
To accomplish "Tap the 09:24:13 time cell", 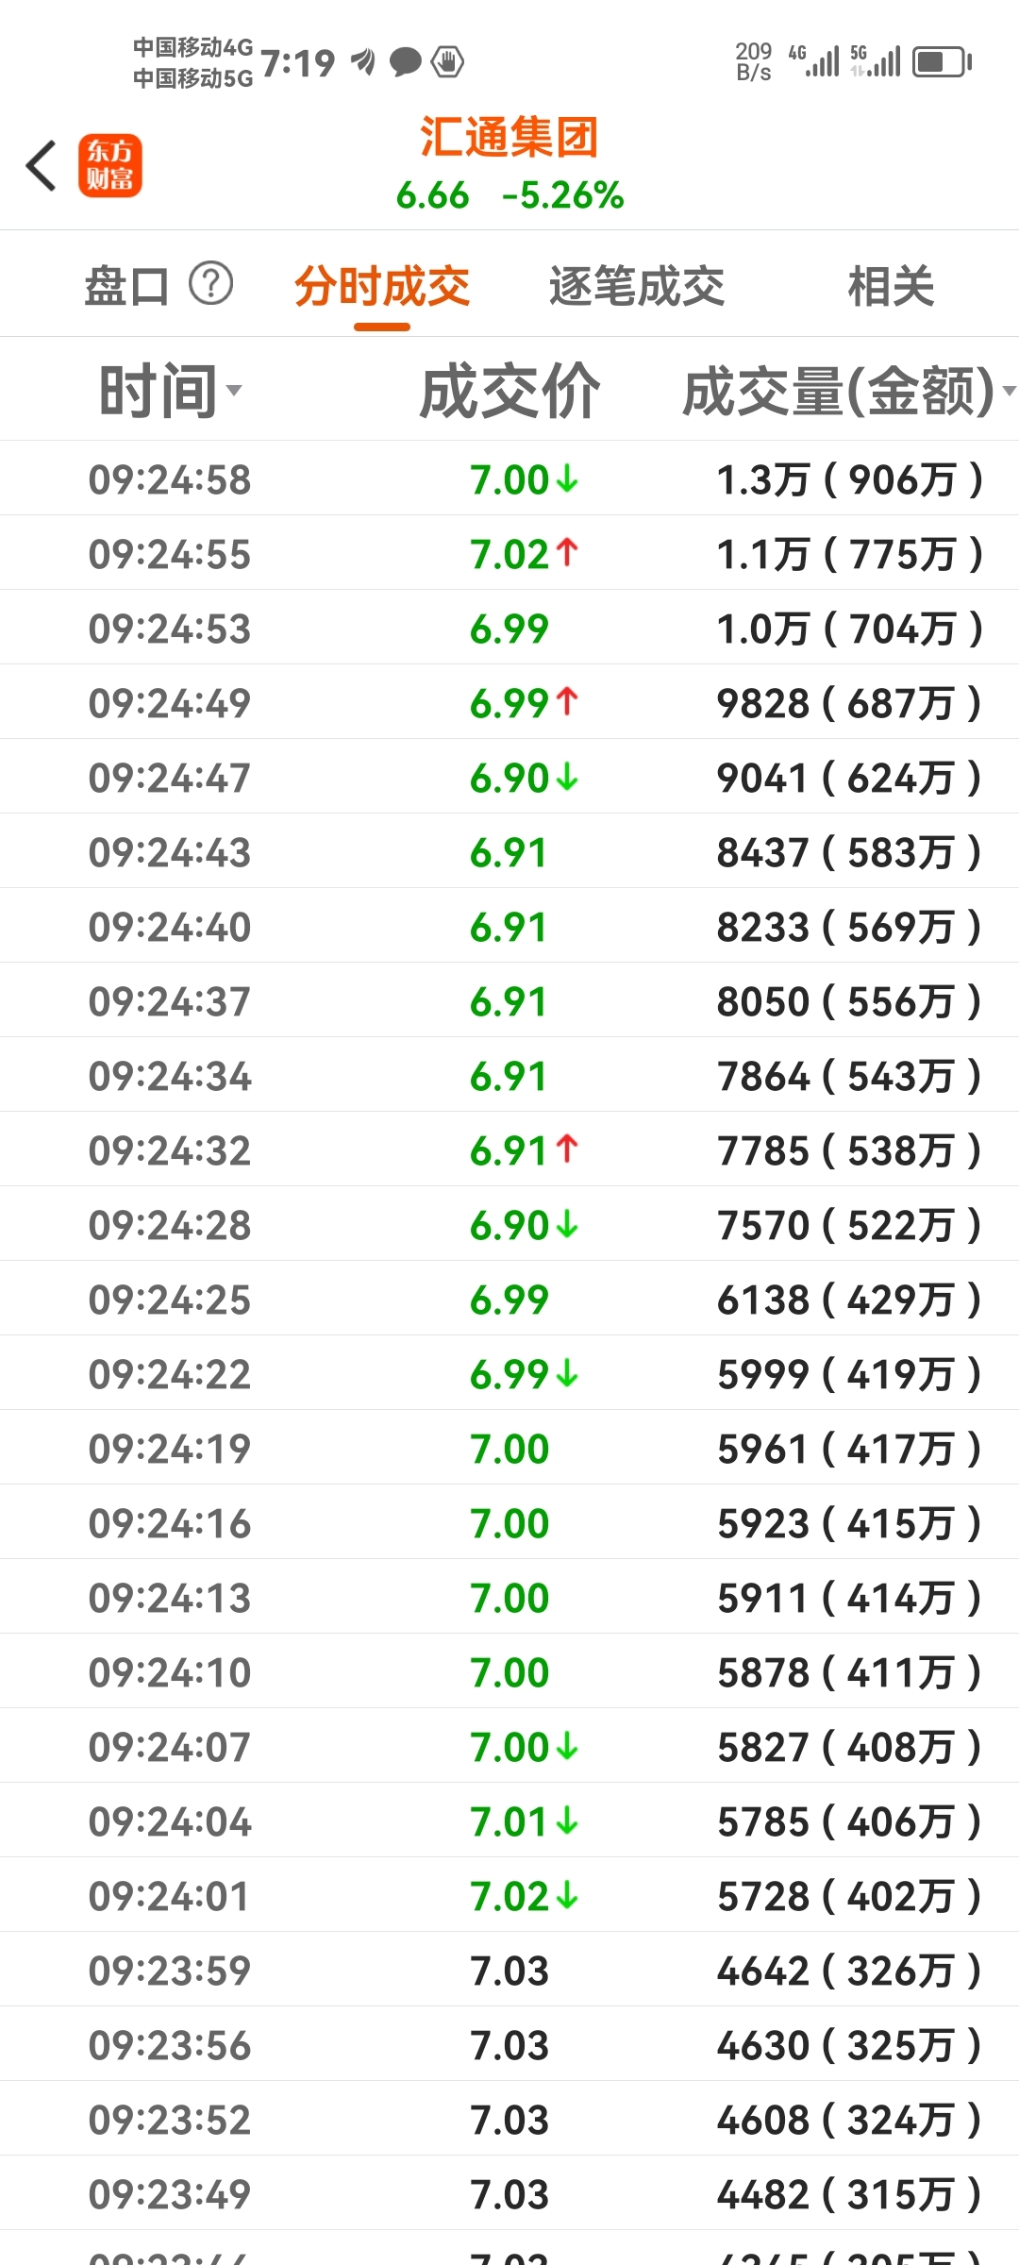I will tap(170, 1598).
